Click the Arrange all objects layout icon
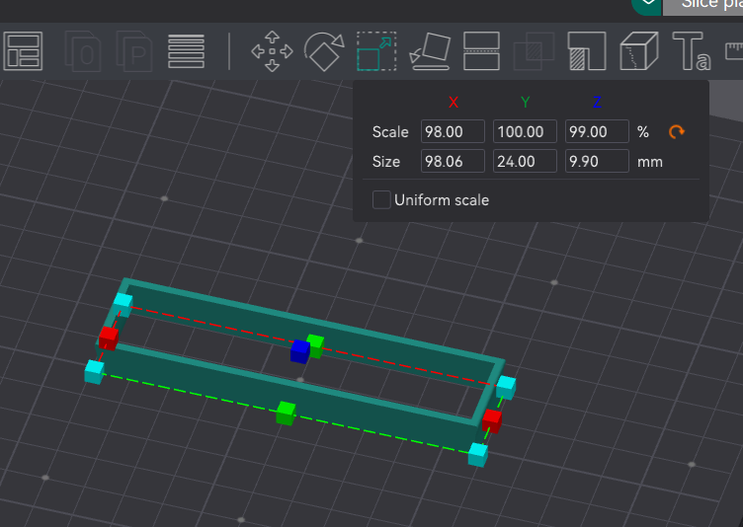Image resolution: width=743 pixels, height=527 pixels. coord(23,51)
